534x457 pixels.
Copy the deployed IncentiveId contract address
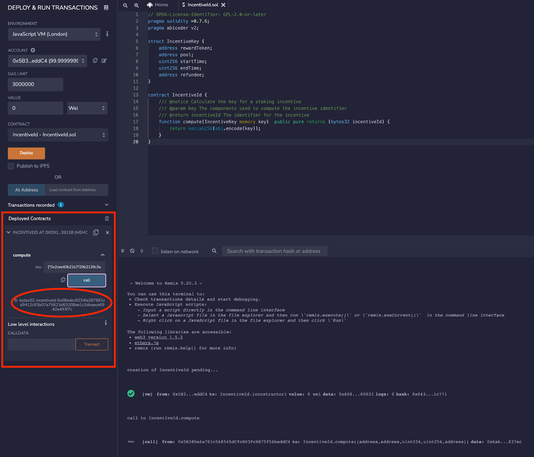tap(96, 232)
